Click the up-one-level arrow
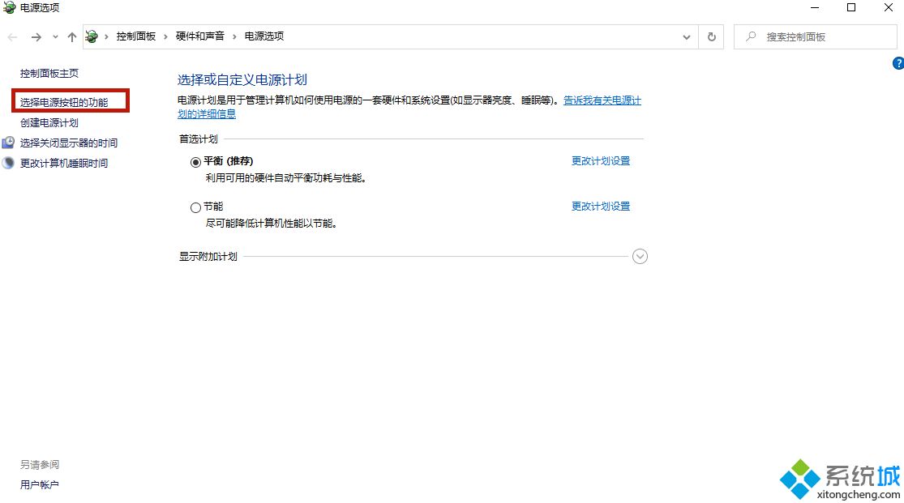This screenshot has width=904, height=503. pyautogui.click(x=71, y=36)
